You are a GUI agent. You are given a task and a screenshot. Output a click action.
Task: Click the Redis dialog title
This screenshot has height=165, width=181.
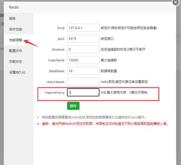coord(14,7)
